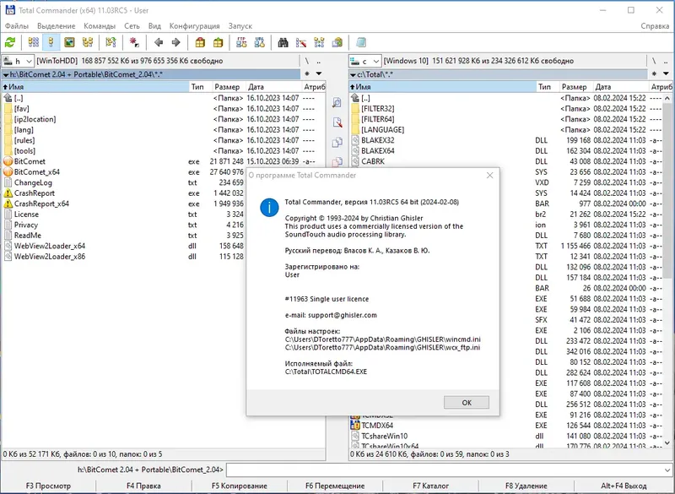Click the right panel favorites asterisk button
Viewport: 675px width, 494px height.
(x=654, y=74)
